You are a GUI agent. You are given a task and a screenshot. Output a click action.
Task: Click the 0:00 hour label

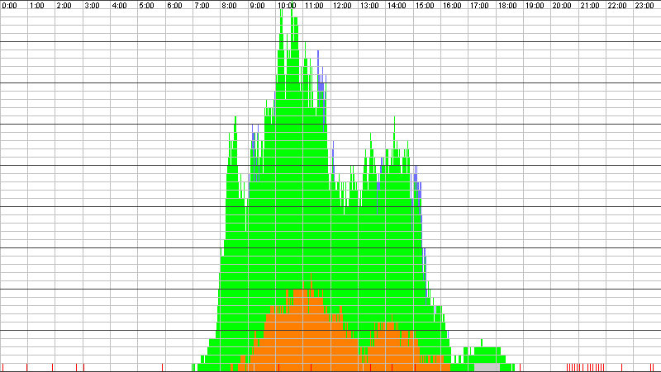pyautogui.click(x=9, y=6)
